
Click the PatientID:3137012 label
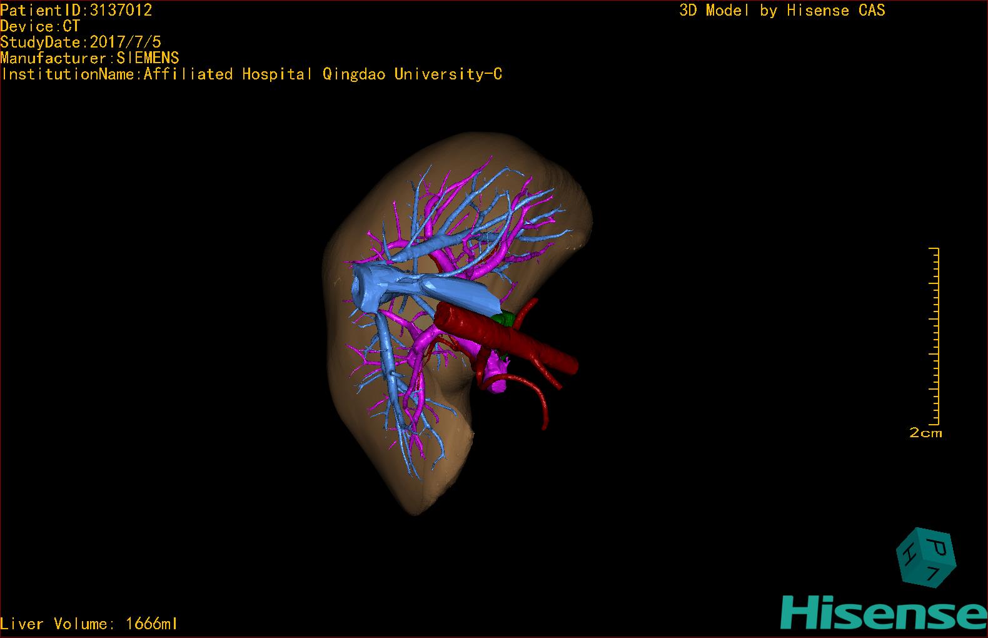(76, 10)
